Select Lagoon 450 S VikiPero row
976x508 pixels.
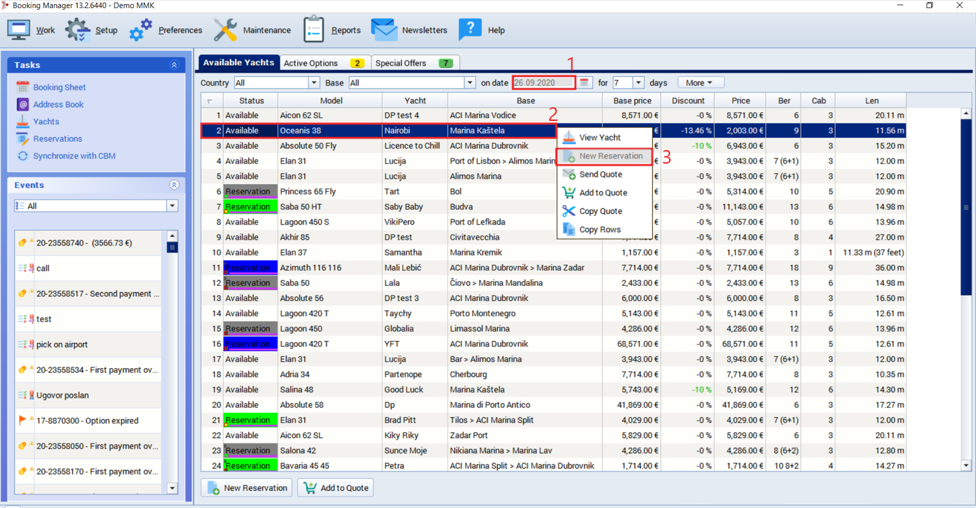click(554, 222)
